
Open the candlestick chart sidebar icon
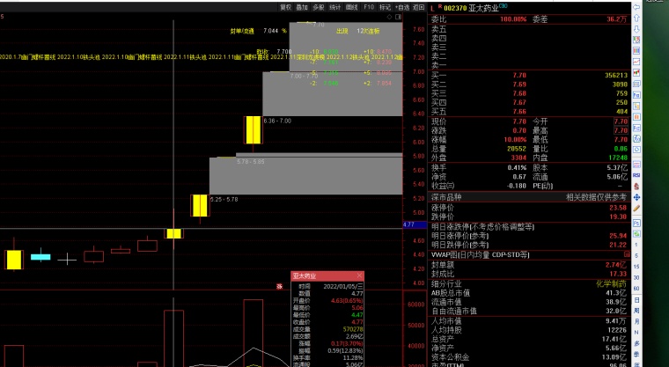[636, 73]
